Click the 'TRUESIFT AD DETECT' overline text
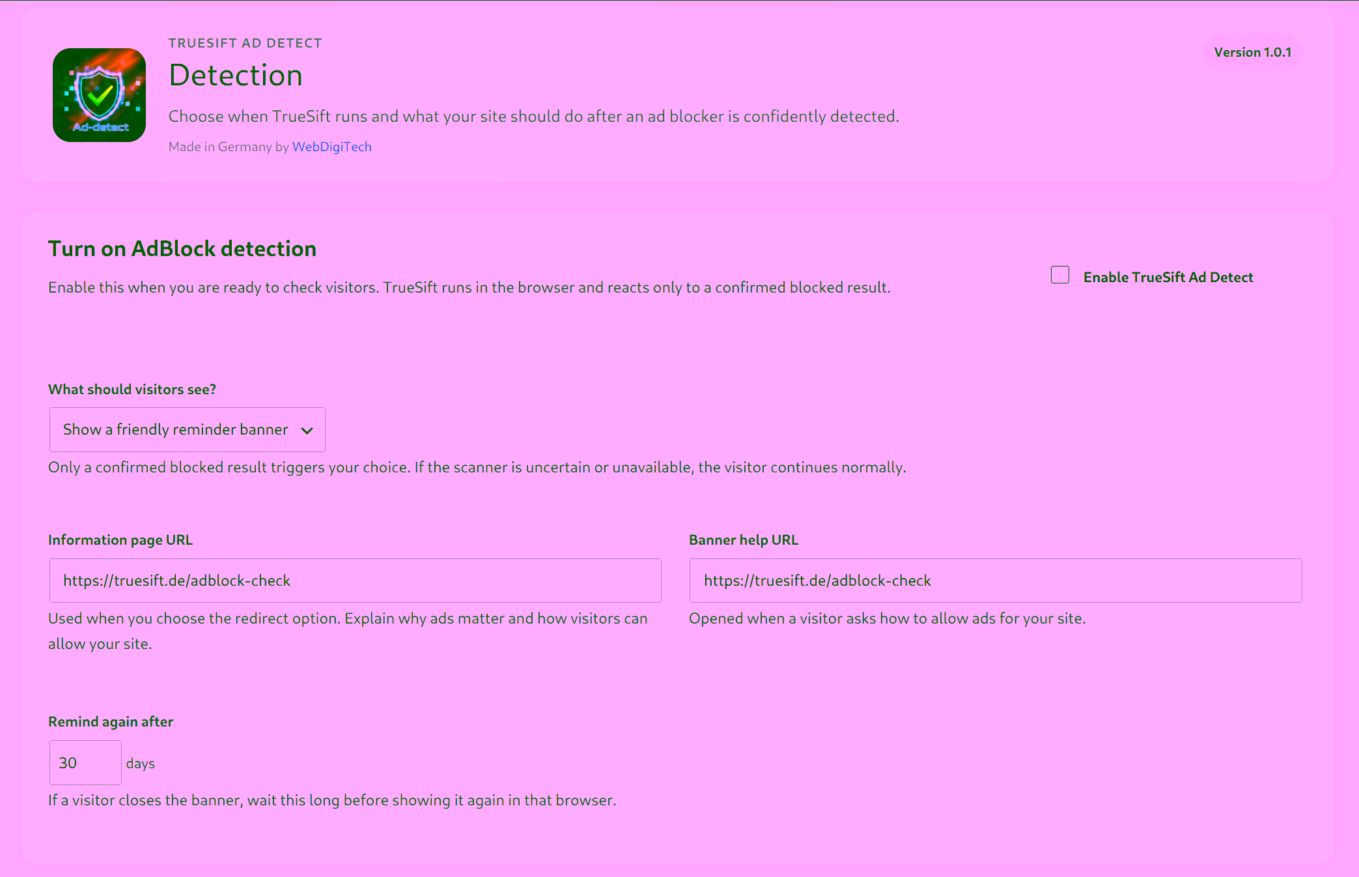 coord(245,43)
